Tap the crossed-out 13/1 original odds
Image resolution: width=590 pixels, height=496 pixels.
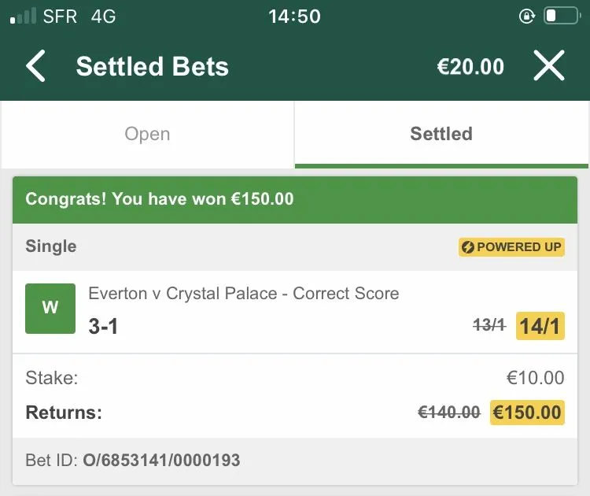489,325
